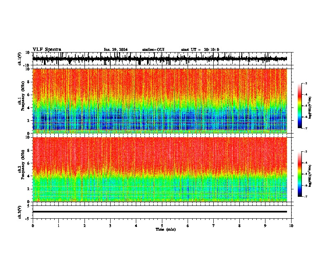Select the date text "Jan. 29, 2024"
Screen dimensions: 328x253
click(116, 50)
